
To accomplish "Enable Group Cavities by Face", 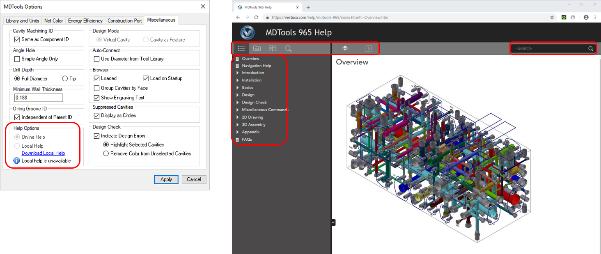I will click(96, 88).
